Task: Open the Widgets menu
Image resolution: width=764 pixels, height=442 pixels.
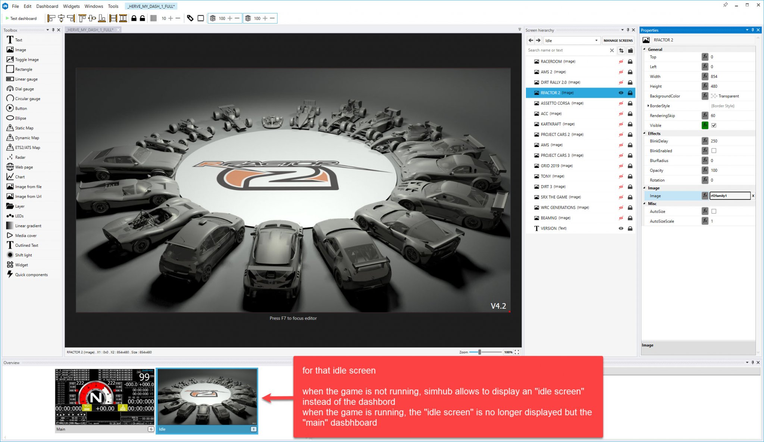Action: [x=71, y=6]
